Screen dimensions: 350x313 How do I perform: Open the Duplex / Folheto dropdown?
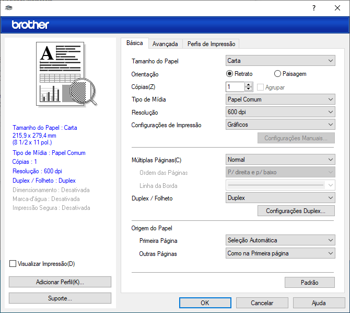tap(280, 198)
